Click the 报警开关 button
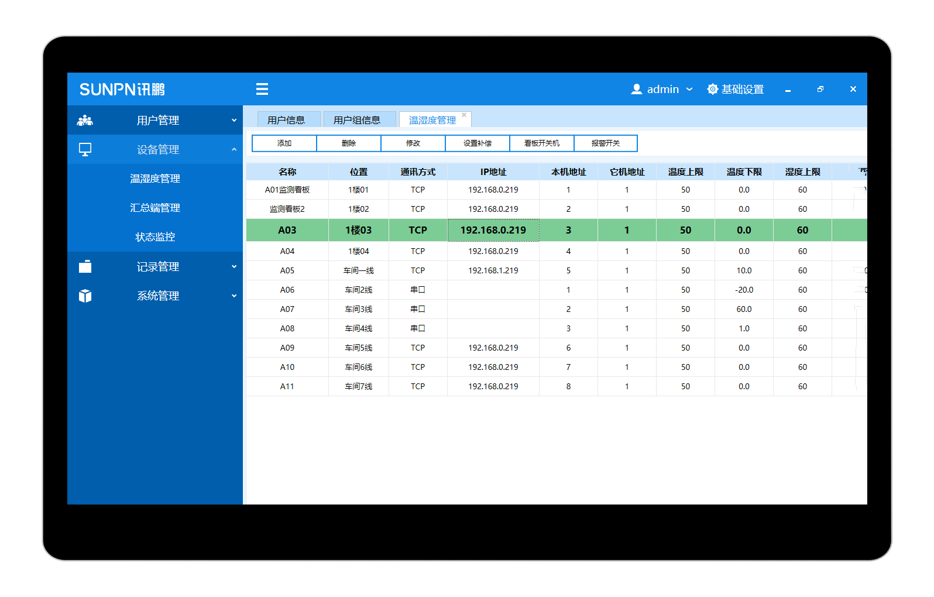This screenshot has height=597, width=934. click(606, 143)
